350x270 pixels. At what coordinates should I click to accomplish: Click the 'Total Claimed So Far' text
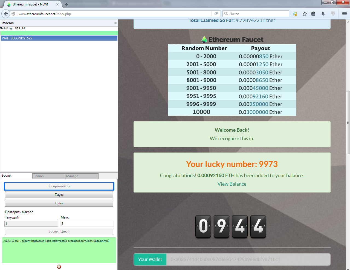click(212, 21)
